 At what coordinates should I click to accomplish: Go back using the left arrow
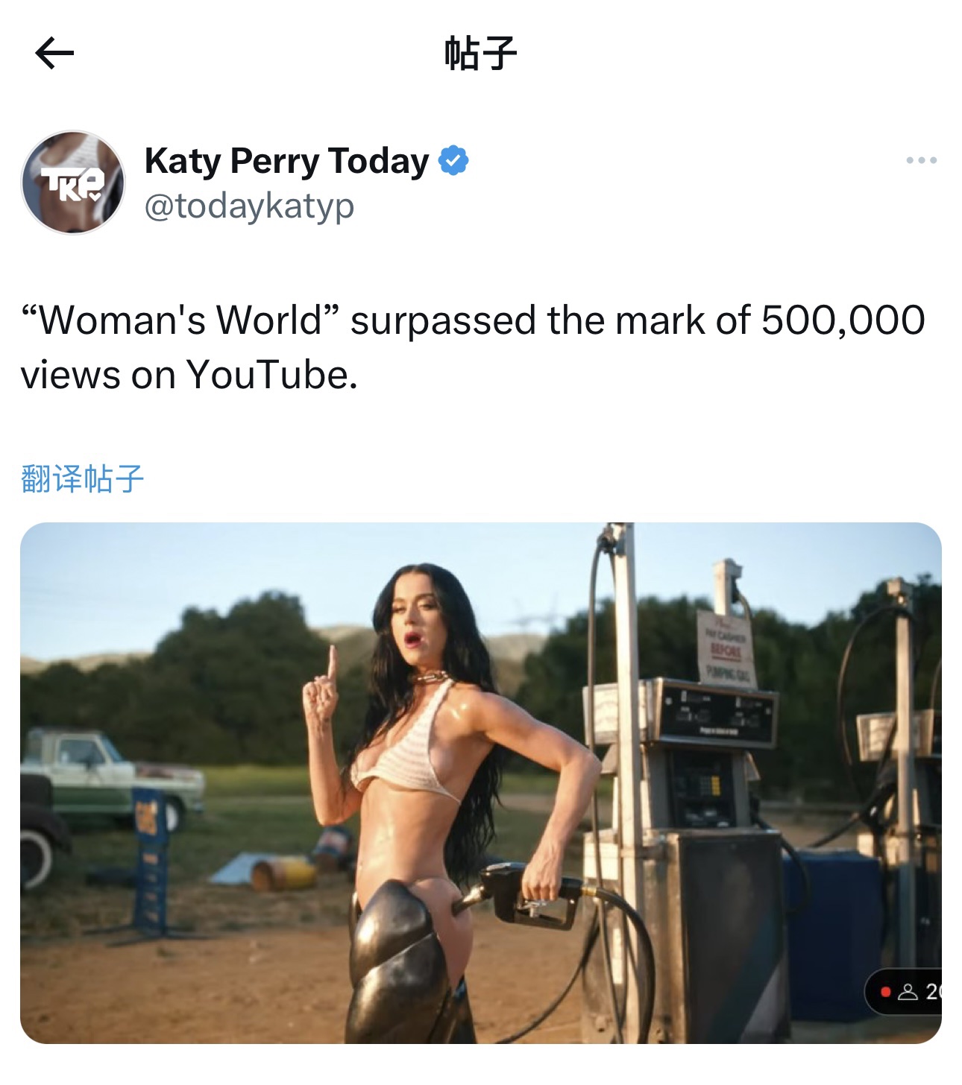coord(54,53)
